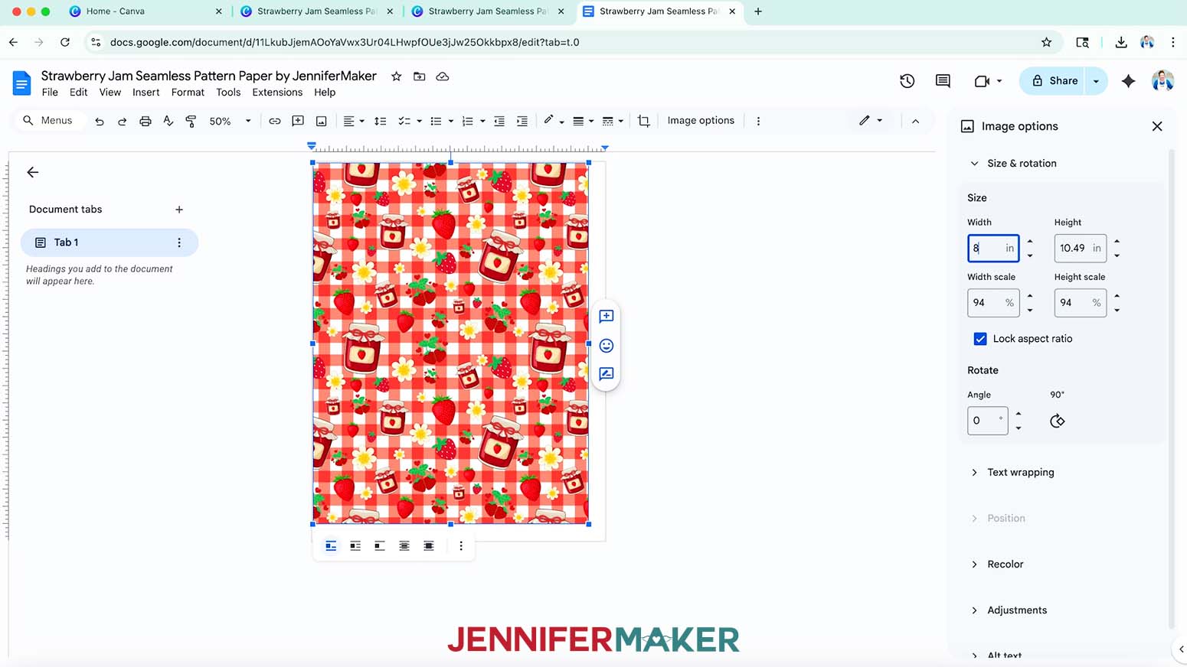
Task: Check cloud save status icon
Action: [443, 76]
